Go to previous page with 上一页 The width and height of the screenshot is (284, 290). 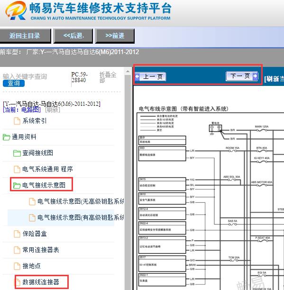[151, 76]
